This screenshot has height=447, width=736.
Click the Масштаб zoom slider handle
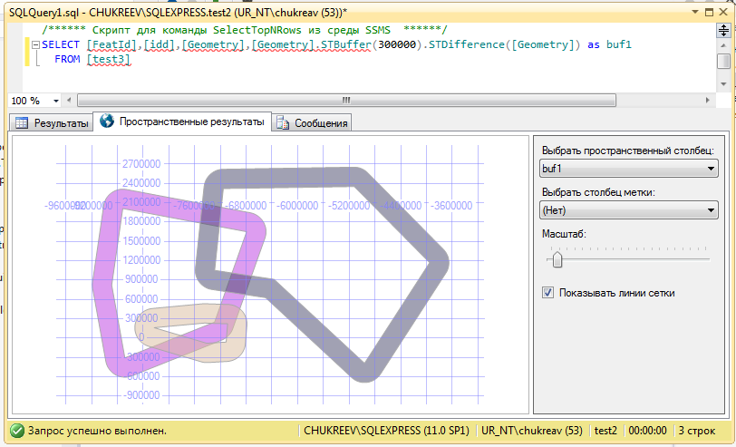tap(557, 259)
